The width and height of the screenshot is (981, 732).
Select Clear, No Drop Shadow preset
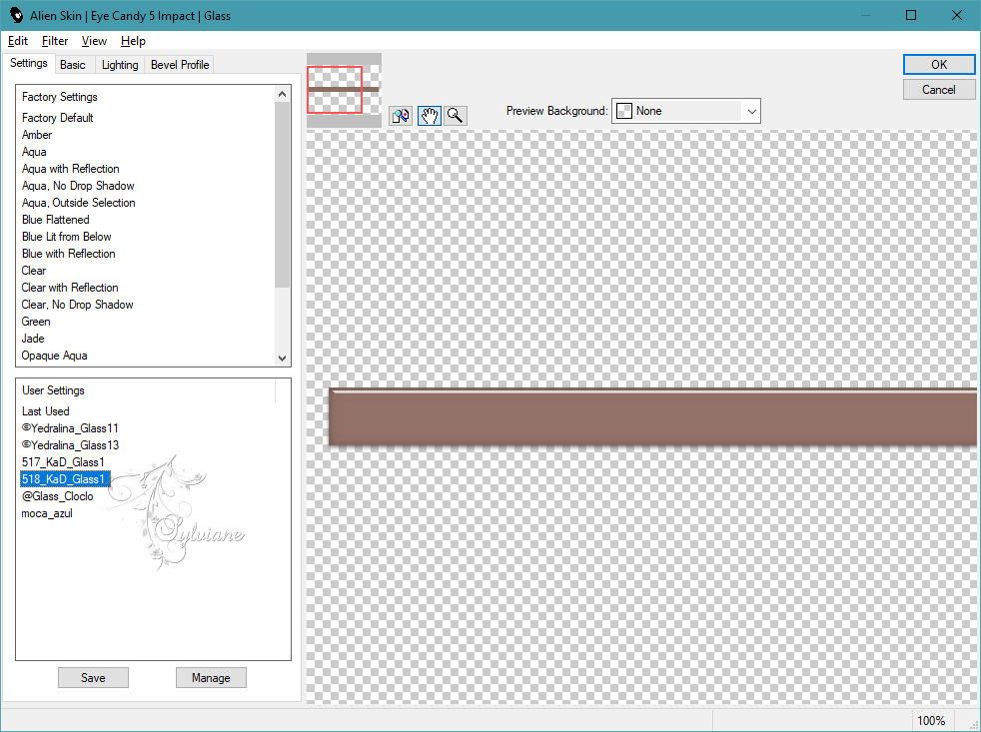click(x=77, y=304)
